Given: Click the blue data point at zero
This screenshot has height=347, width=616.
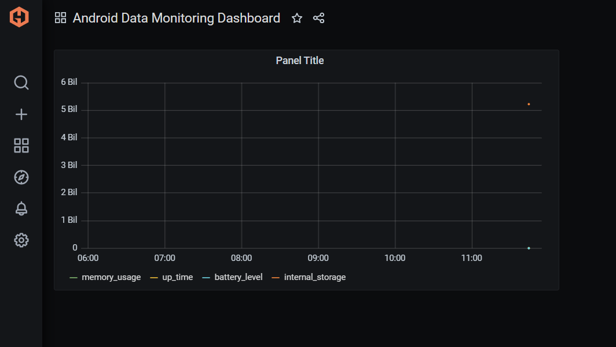Looking at the screenshot, I should coord(529,248).
